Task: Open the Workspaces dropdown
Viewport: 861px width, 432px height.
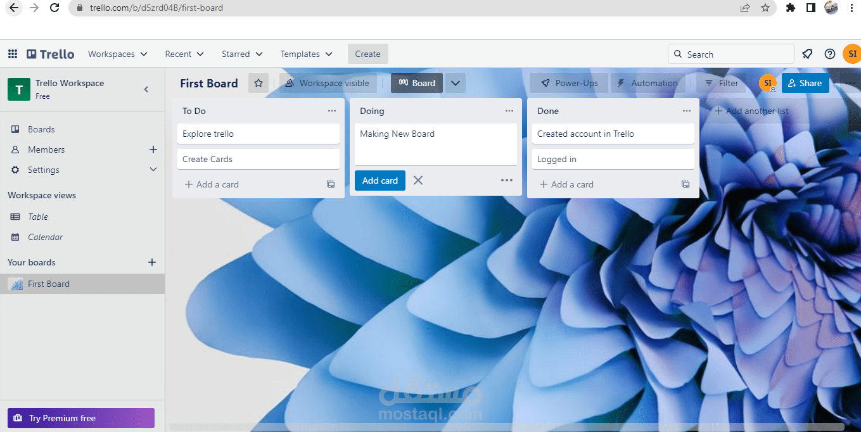Action: 118,54
